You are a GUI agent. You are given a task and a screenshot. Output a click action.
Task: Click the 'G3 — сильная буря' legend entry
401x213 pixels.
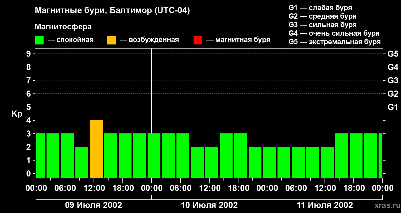point(322,25)
